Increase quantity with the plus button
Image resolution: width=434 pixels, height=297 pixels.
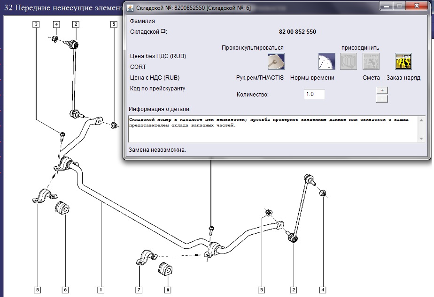coord(382,90)
